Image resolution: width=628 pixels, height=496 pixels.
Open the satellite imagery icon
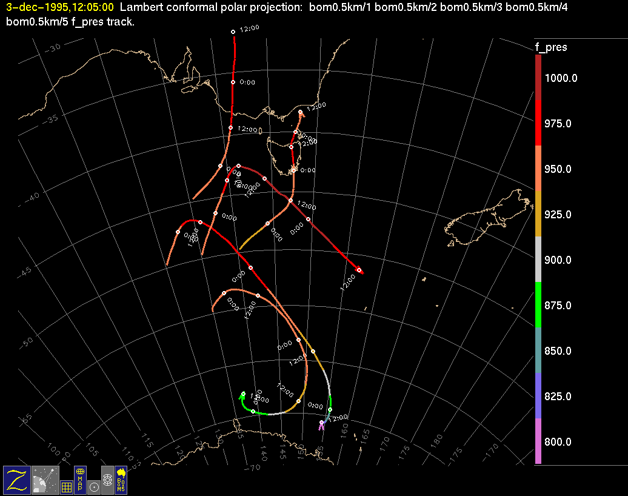pyautogui.click(x=45, y=479)
